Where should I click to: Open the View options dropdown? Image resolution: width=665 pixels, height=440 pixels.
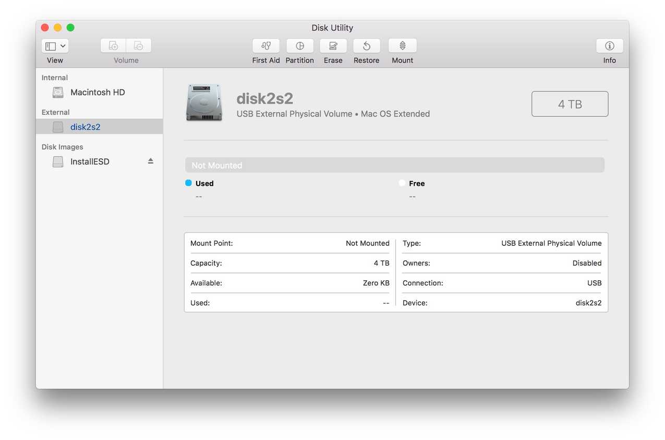[x=55, y=45]
